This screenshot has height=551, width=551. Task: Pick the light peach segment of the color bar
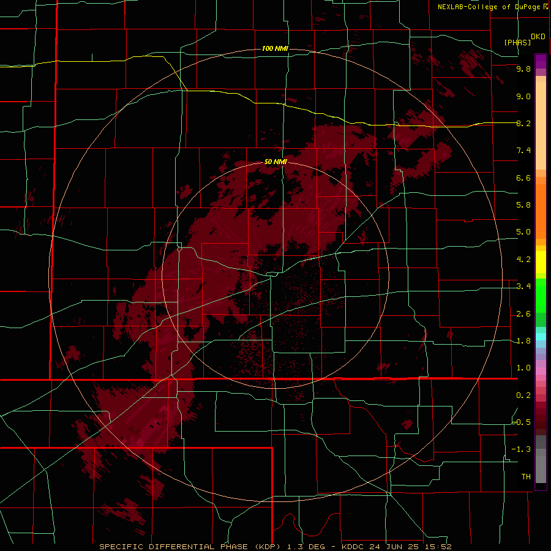click(x=541, y=126)
